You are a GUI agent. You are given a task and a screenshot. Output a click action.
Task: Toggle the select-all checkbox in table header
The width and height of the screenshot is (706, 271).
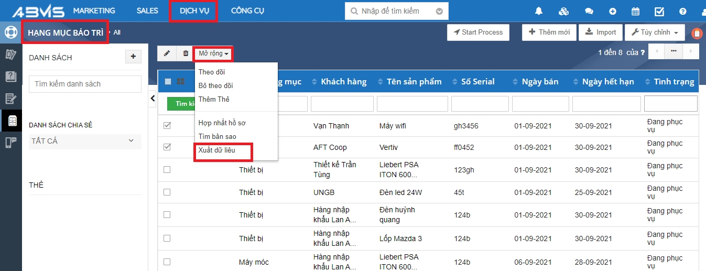pyautogui.click(x=168, y=81)
